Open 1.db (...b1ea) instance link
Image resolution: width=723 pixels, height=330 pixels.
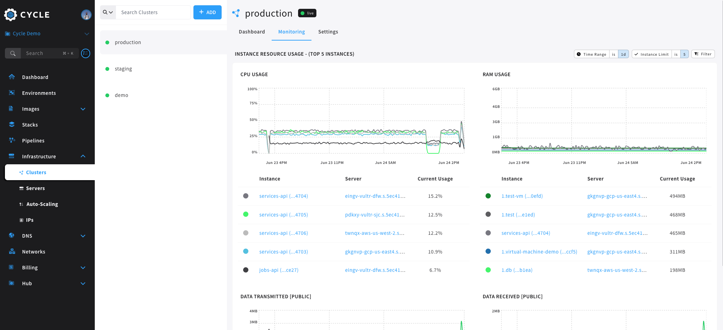517,270
